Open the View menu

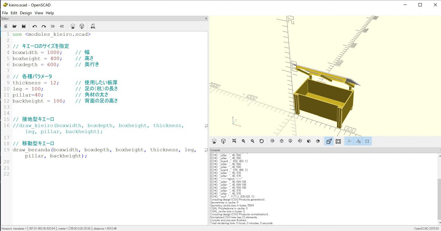[39, 13]
